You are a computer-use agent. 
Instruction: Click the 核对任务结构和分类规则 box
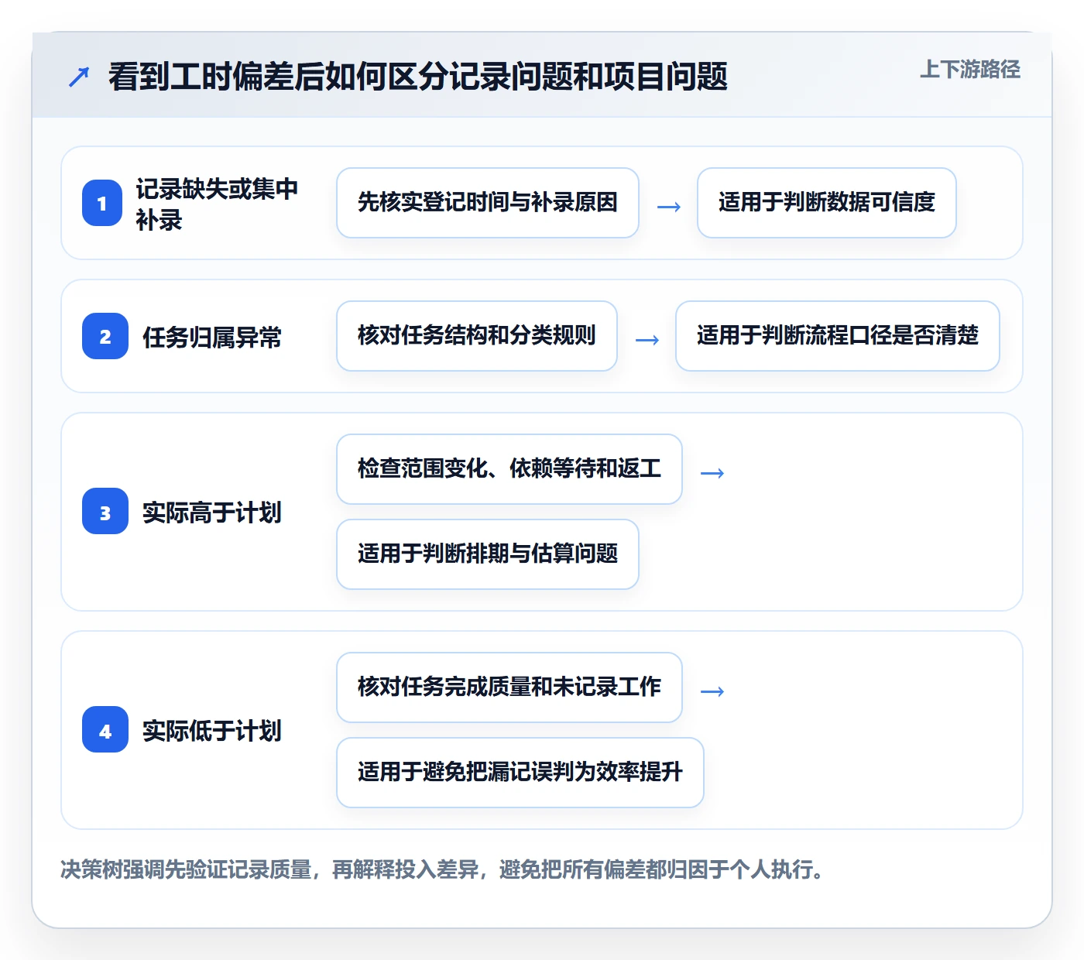pos(477,336)
